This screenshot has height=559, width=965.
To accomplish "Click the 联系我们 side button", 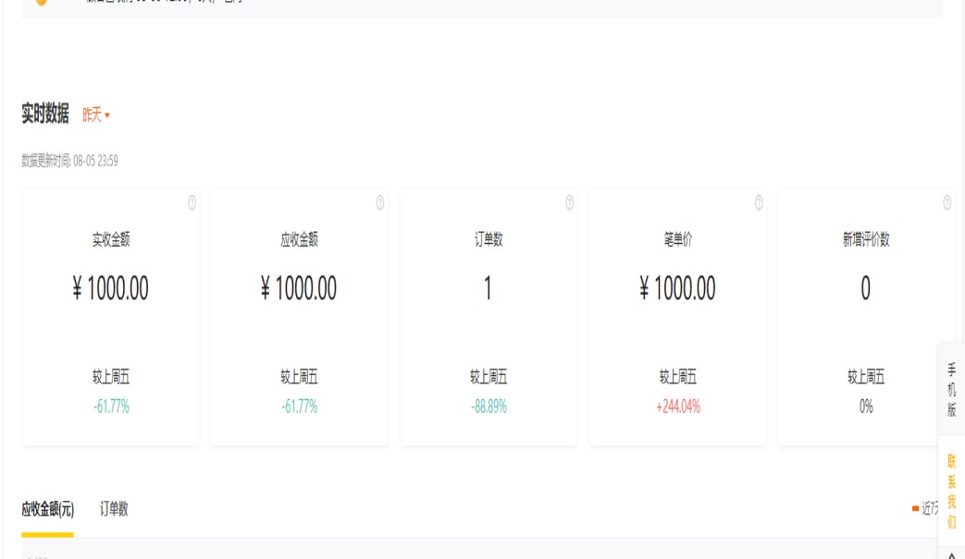I will pos(952,491).
